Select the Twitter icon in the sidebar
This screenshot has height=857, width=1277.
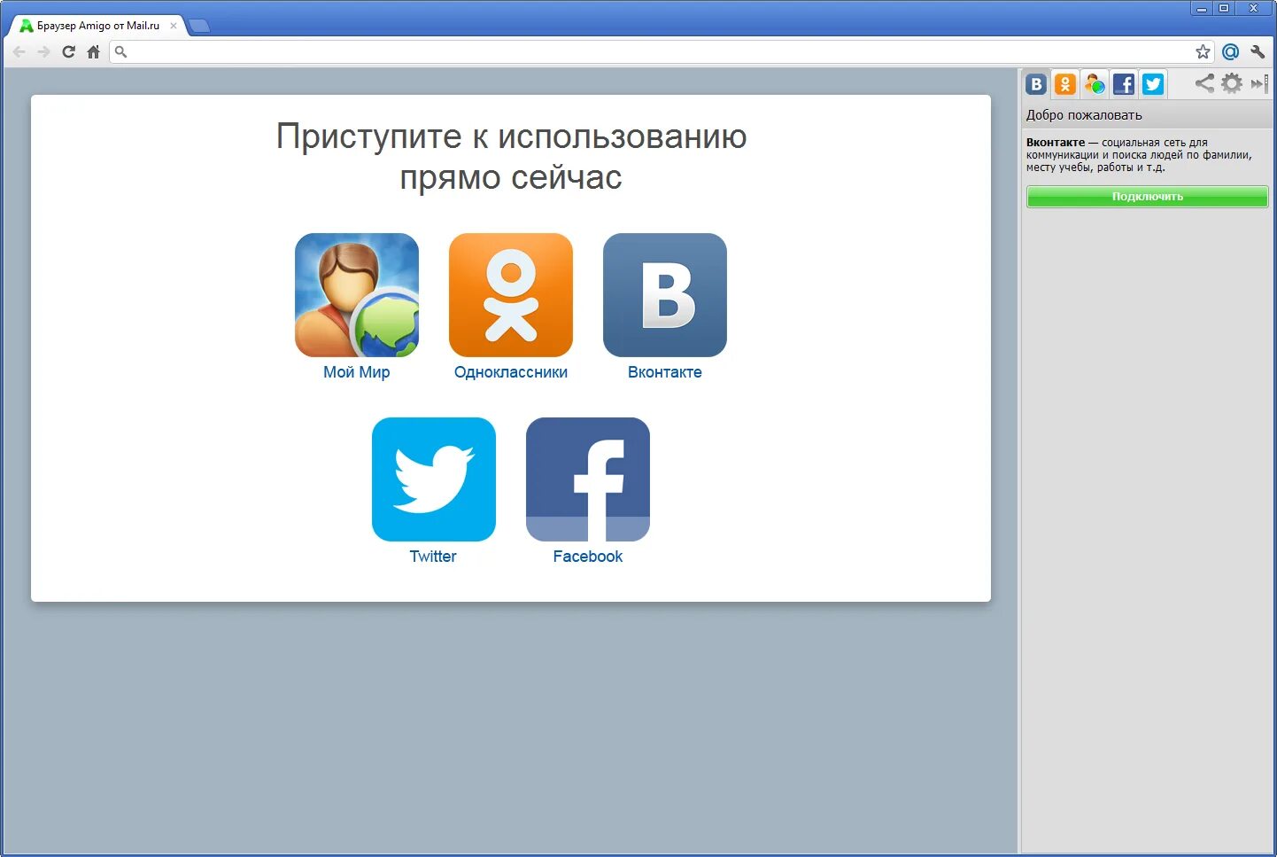click(1153, 84)
